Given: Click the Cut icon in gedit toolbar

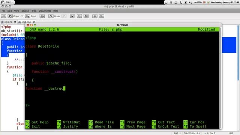Looking at the screenshot, I should [x=73, y=16].
